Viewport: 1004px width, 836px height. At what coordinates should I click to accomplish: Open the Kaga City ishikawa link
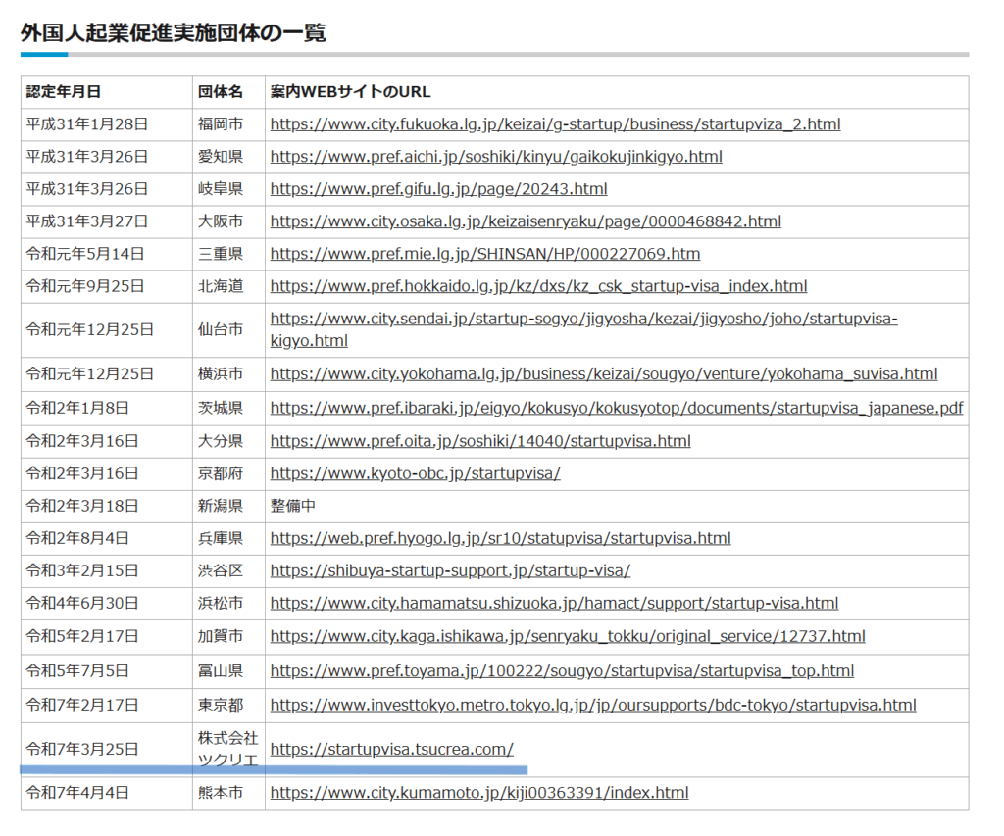pyautogui.click(x=568, y=636)
